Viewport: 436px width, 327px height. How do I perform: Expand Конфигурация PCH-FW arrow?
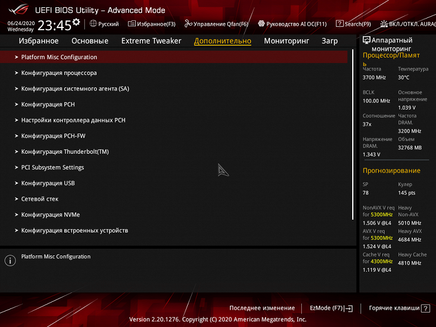[16, 136]
